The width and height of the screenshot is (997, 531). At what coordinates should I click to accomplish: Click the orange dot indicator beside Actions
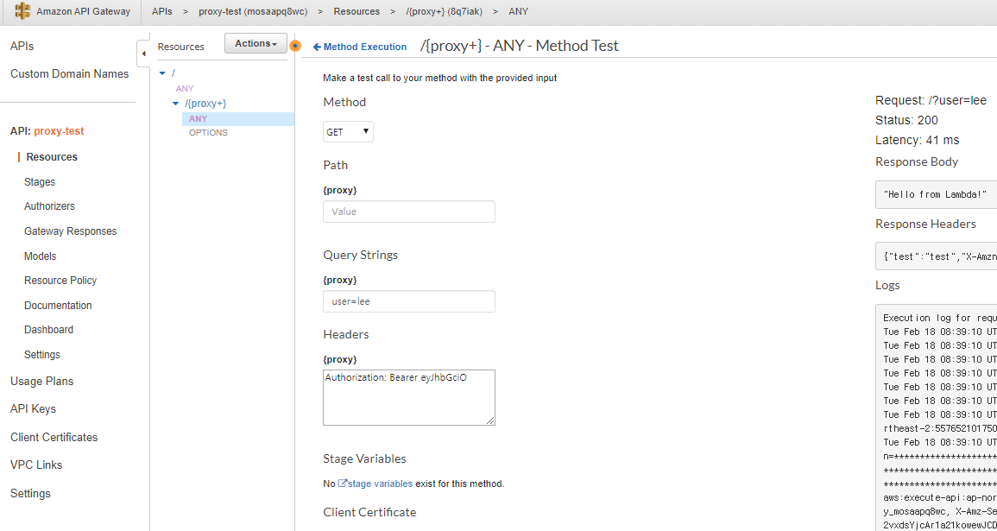(295, 46)
